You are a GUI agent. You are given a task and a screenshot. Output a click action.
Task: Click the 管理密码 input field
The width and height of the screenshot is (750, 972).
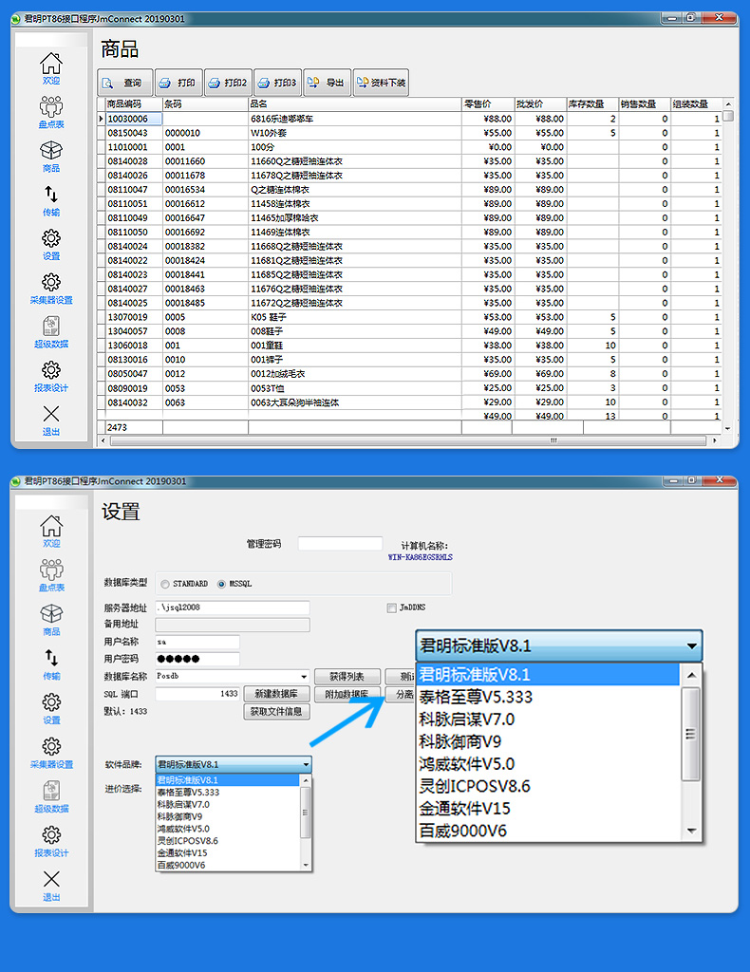[340, 544]
